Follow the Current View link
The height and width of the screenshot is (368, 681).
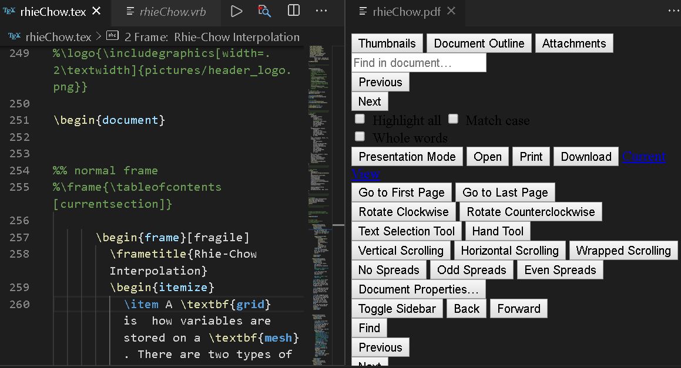coord(643,157)
